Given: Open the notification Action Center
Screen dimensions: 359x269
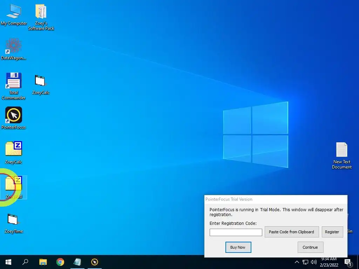Looking at the screenshot, I should (x=348, y=262).
